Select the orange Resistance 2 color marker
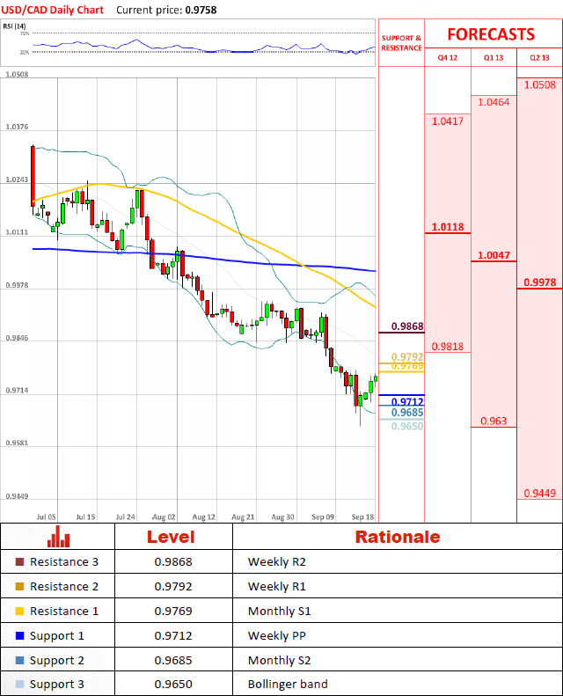 (x=20, y=587)
